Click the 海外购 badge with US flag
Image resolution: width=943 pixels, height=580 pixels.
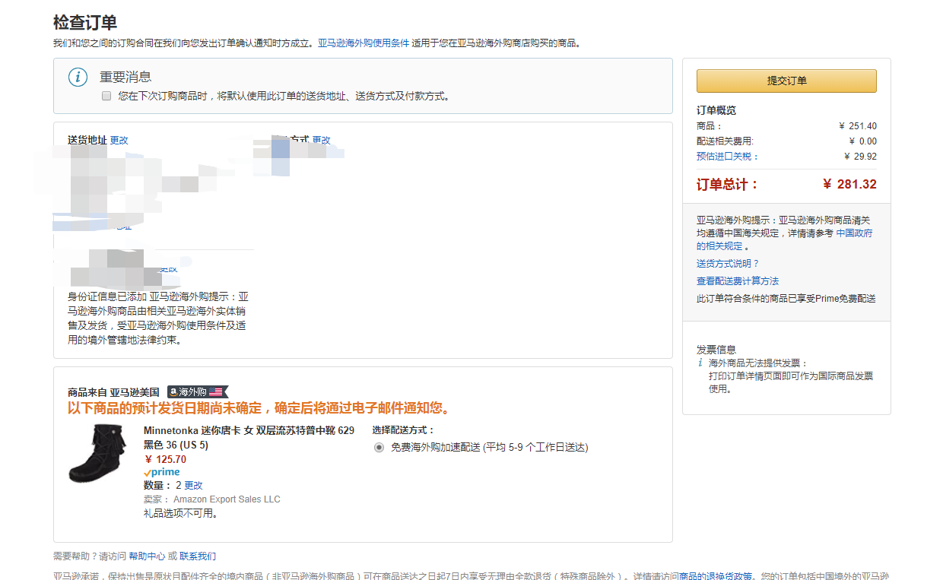tap(198, 392)
